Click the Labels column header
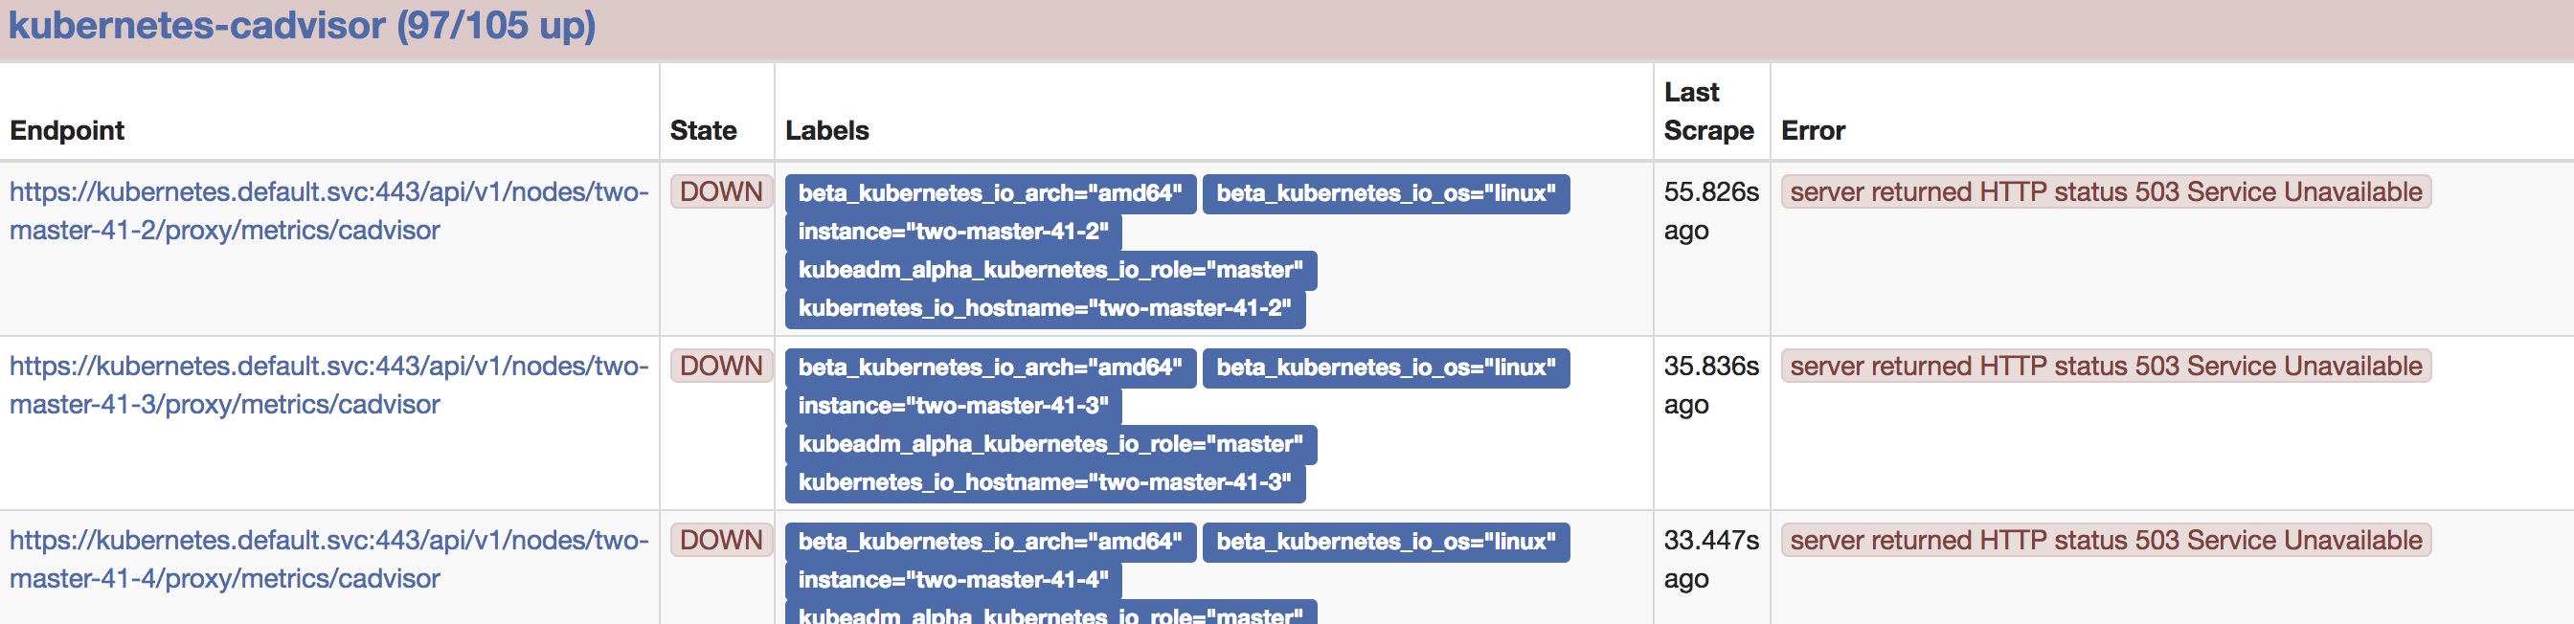This screenshot has height=624, width=2574. tap(827, 131)
